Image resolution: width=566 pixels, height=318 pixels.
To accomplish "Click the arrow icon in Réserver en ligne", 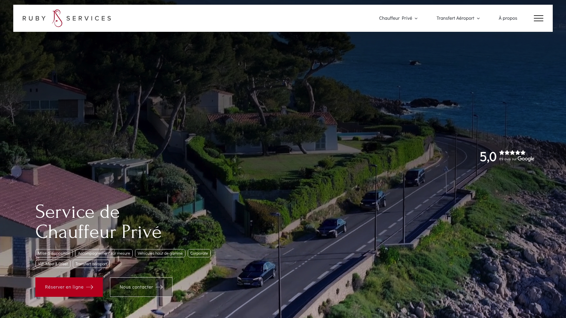I will [x=90, y=287].
